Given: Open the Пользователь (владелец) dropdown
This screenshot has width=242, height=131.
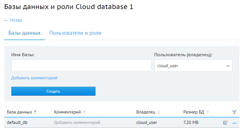Looking at the screenshot, I should (193, 66).
